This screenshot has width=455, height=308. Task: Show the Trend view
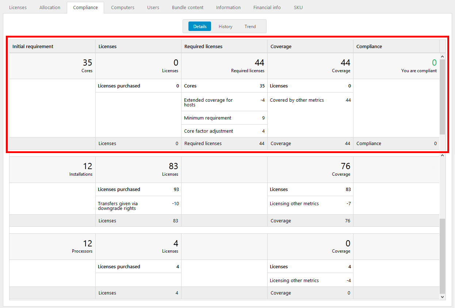coord(250,26)
